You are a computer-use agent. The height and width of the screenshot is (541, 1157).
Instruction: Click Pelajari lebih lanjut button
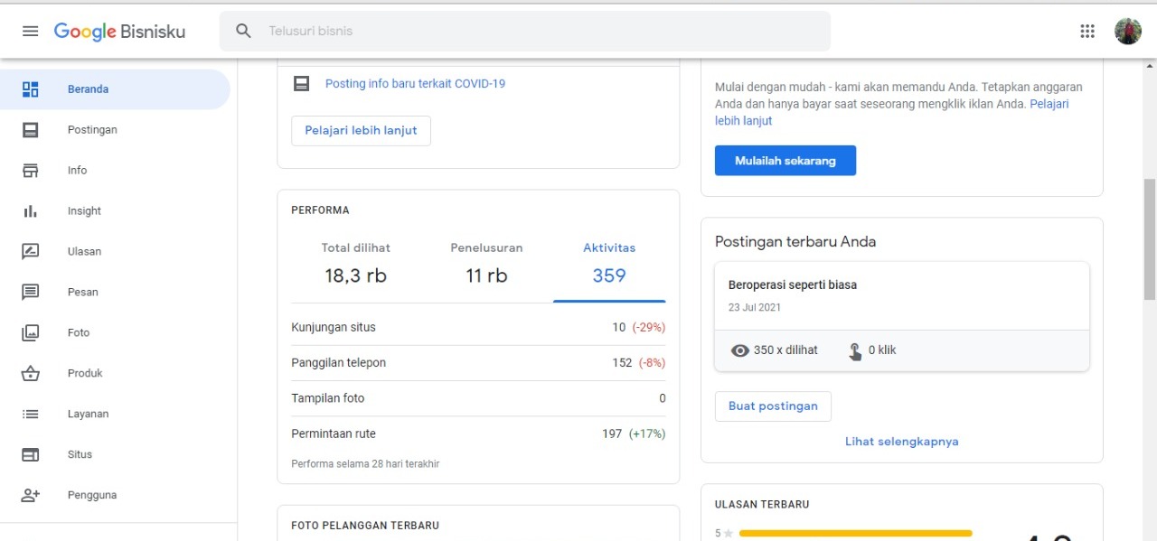pos(361,131)
